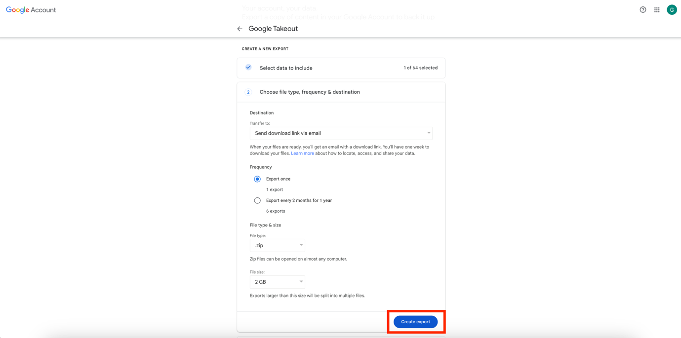The height and width of the screenshot is (338, 681).
Task: Click the CREATE A NEW EXPORT heading
Action: click(x=265, y=49)
